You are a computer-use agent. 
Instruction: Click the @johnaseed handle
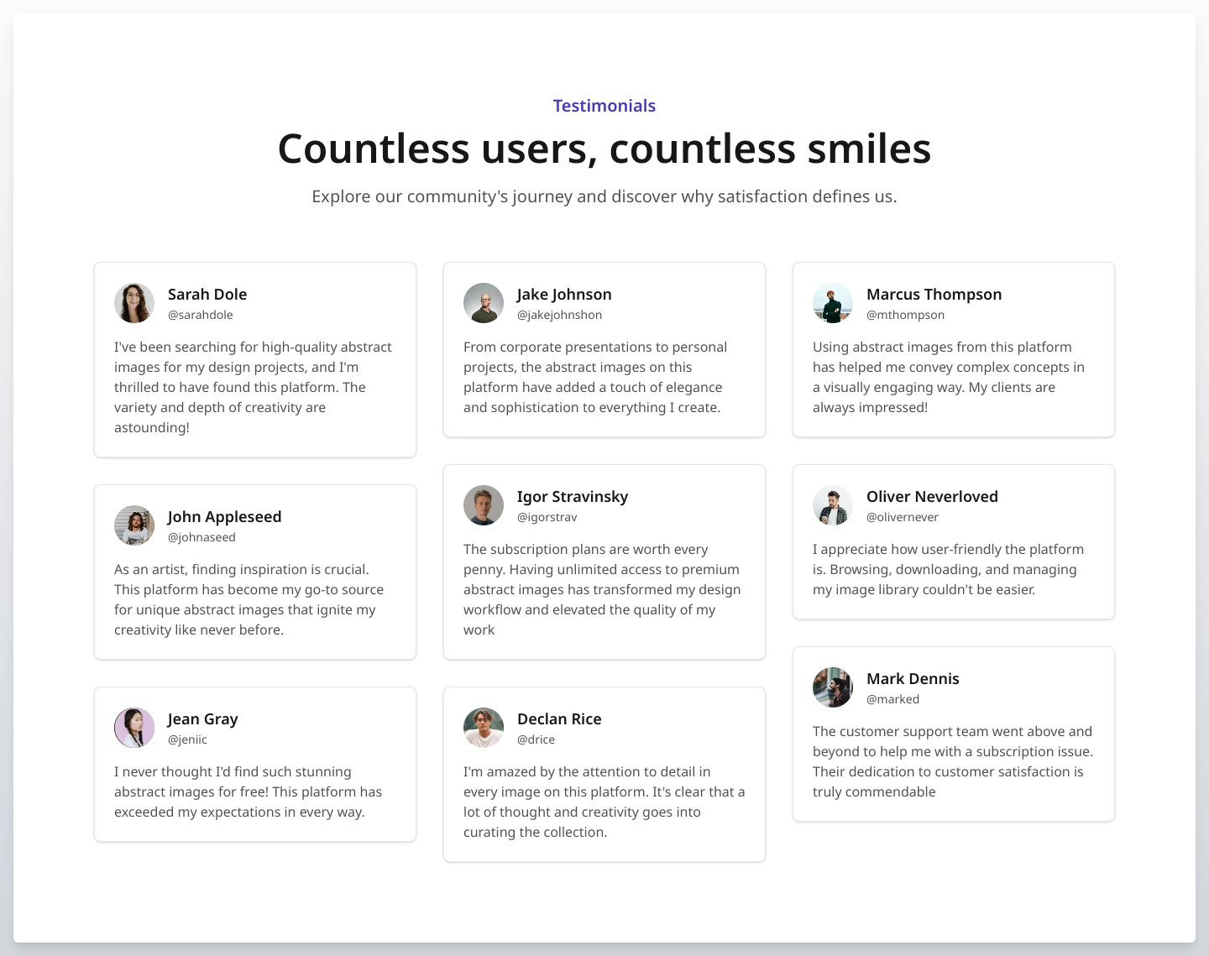click(x=201, y=537)
